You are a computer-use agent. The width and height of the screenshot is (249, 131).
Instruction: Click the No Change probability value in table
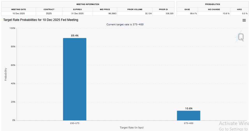click(225, 13)
